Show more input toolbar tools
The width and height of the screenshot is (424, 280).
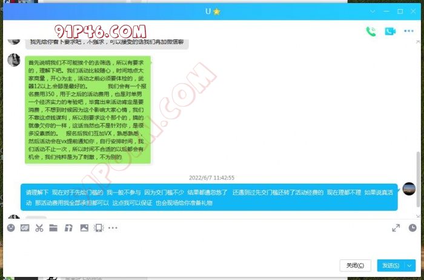point(113,228)
